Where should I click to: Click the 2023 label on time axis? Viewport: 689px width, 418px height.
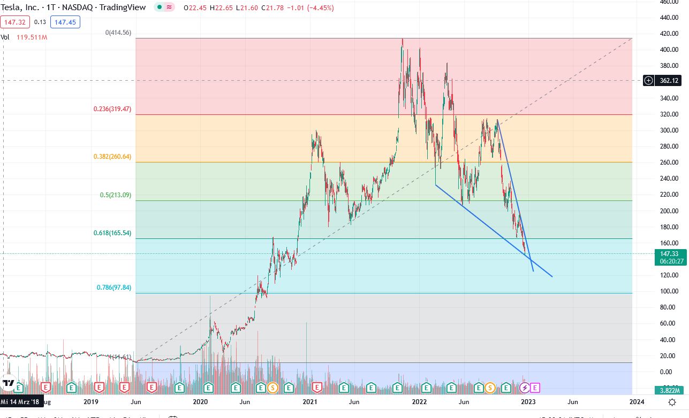(528, 401)
